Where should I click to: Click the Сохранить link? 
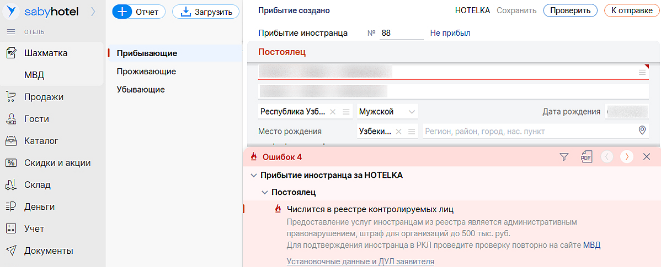coord(516,10)
